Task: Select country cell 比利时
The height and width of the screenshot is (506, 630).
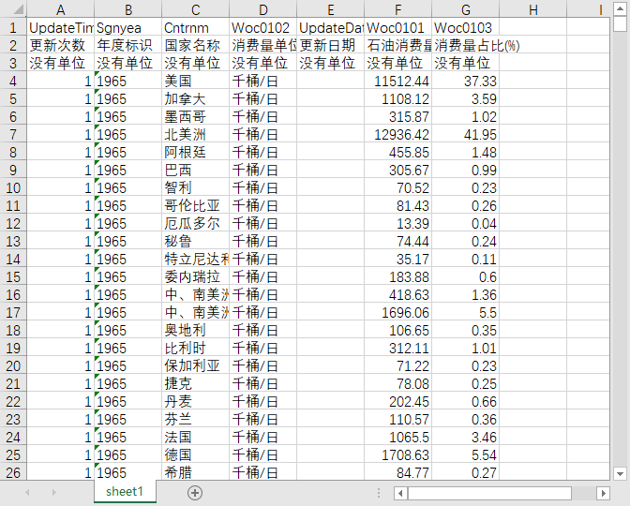Action: pyautogui.click(x=195, y=348)
